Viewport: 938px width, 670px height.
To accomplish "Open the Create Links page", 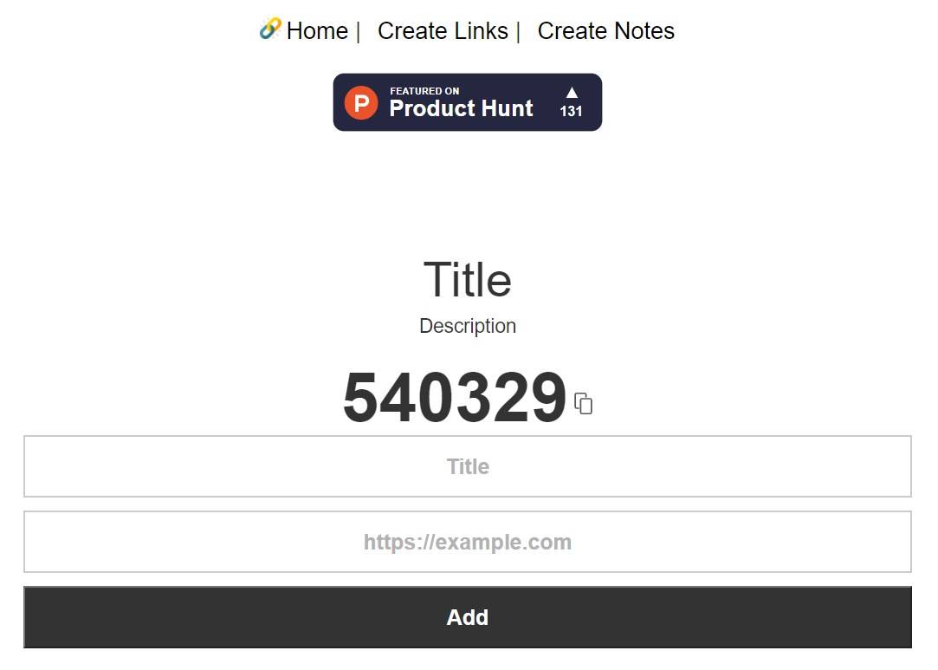I will (x=443, y=31).
